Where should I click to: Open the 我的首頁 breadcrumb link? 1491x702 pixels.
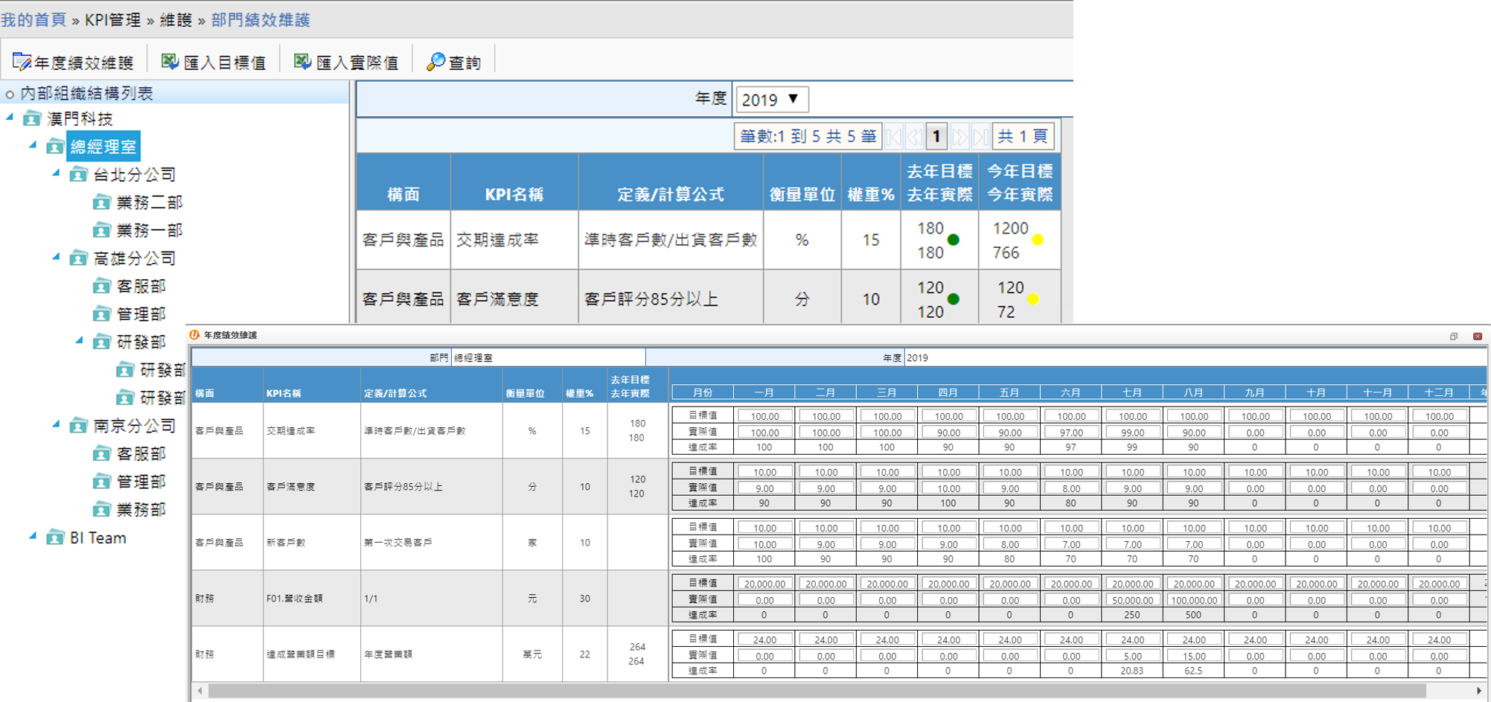33,20
